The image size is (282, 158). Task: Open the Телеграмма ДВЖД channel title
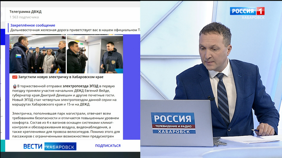pos(25,12)
